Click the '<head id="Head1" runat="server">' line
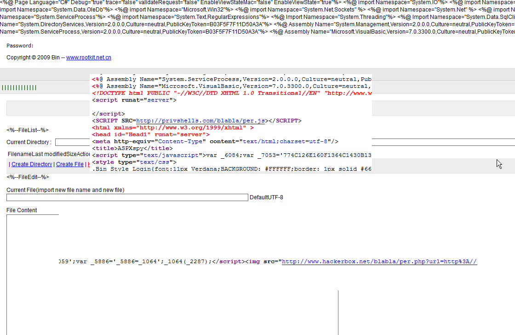Screen dimensions: 515x335 coord(151,134)
